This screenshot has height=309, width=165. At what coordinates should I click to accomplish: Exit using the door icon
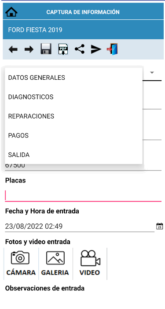tap(112, 49)
